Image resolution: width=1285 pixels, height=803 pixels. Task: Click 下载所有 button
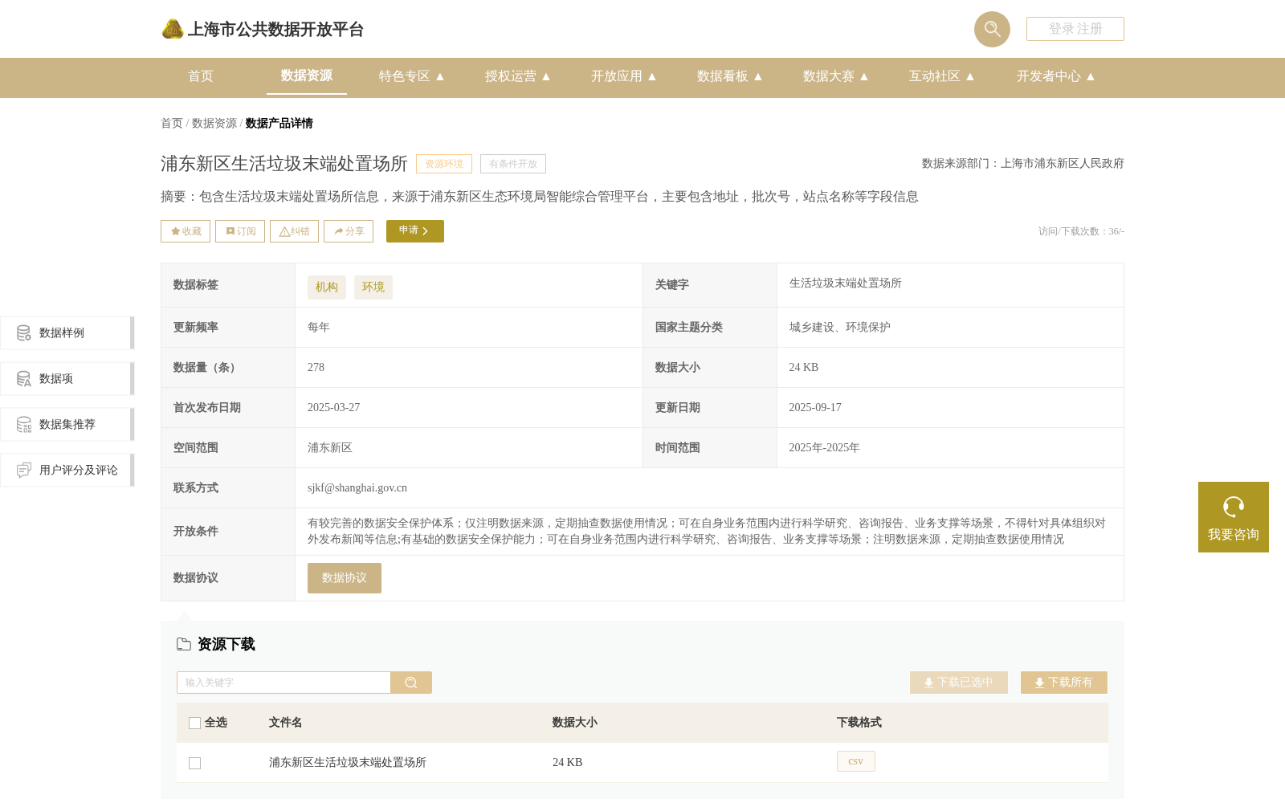coord(1064,683)
